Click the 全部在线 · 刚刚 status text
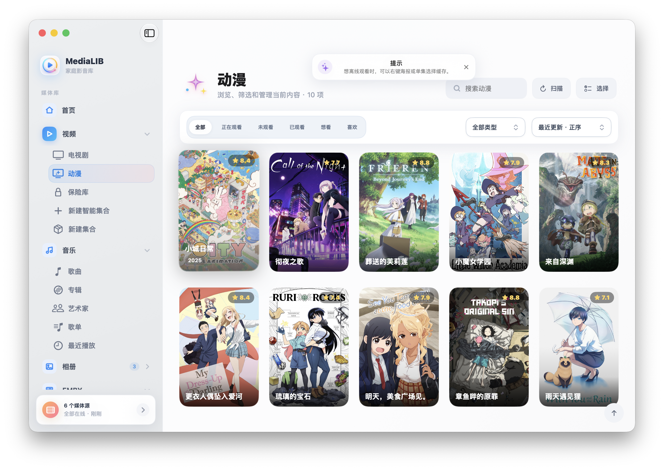The image size is (664, 470). click(x=82, y=414)
